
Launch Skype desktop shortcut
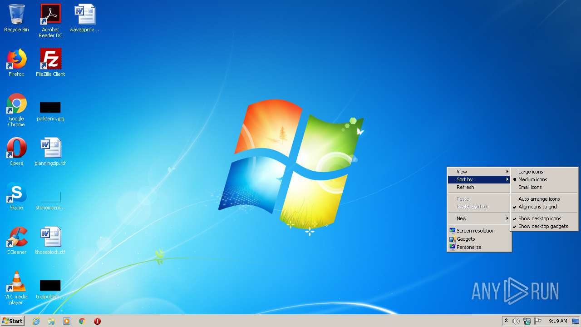[16, 196]
